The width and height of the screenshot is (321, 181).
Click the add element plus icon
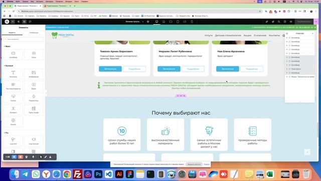coord(13,22)
